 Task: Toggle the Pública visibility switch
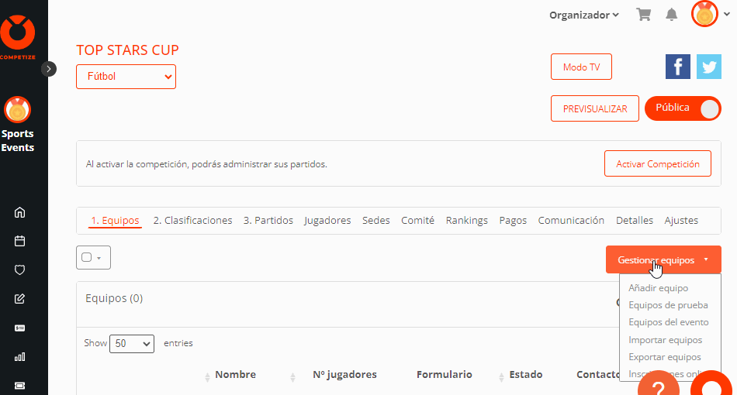pyautogui.click(x=683, y=108)
